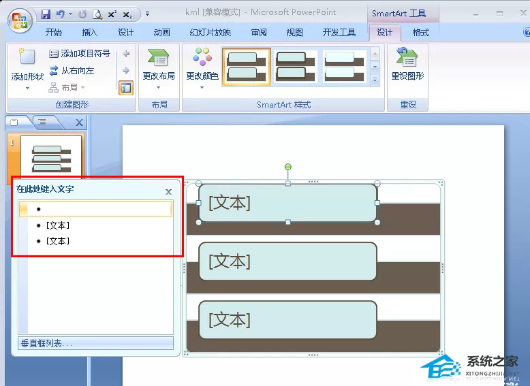Expand the full SmartArt styles gallery
Image resolution: width=530 pixels, height=386 pixels.
coord(375,80)
